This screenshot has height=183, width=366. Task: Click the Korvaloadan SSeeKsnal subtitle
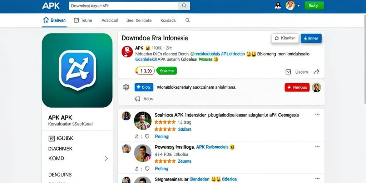[70, 124]
